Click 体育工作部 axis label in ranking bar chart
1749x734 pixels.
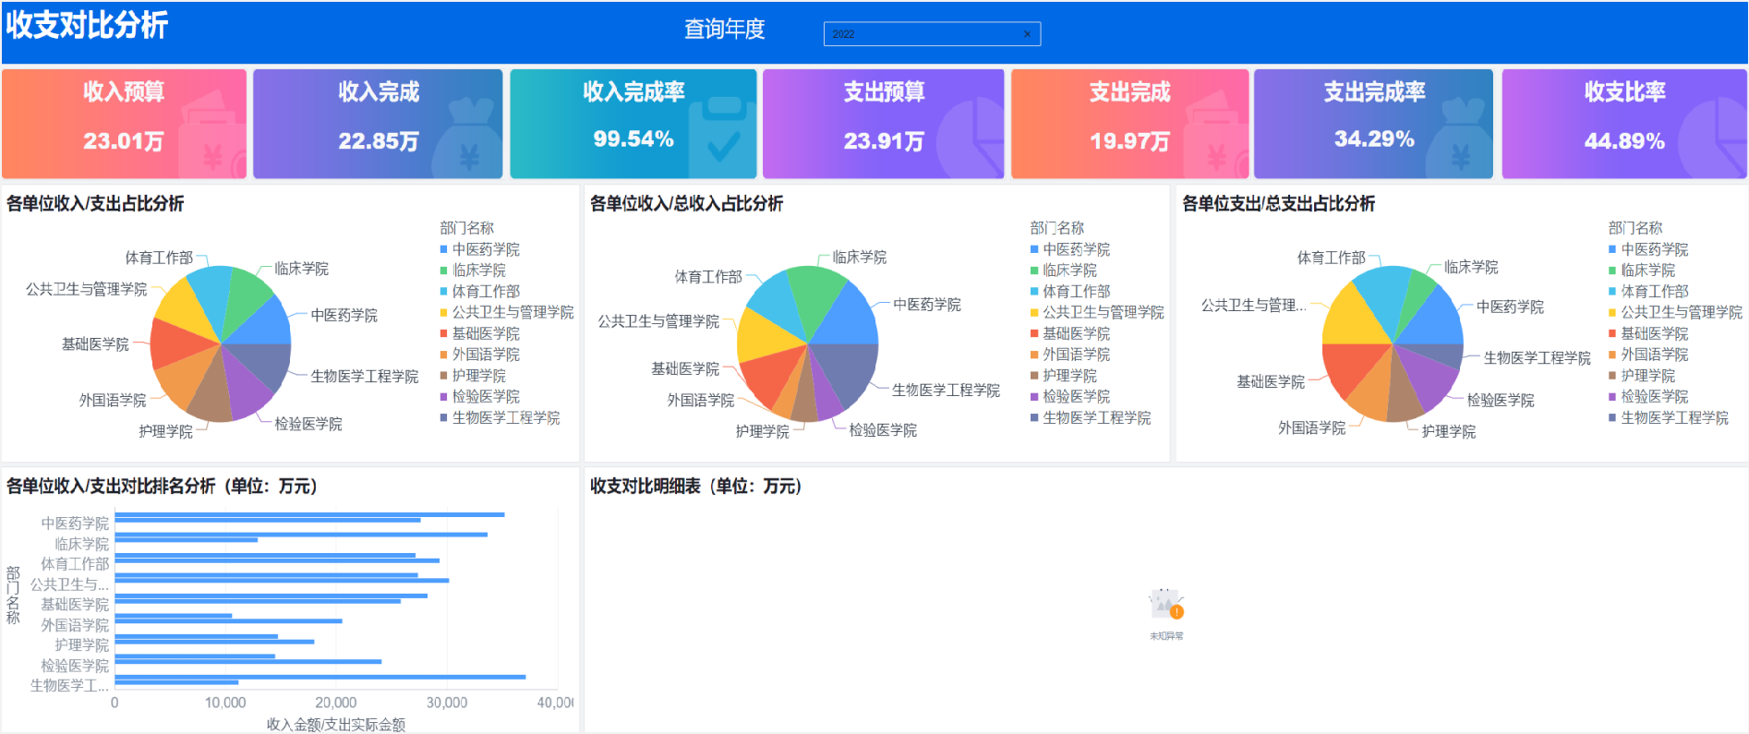pyautogui.click(x=75, y=564)
